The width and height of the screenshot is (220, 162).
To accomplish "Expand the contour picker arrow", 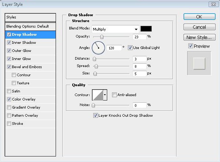I will (105, 95).
